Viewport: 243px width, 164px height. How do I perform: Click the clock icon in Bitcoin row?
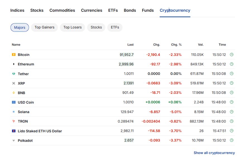point(232,54)
